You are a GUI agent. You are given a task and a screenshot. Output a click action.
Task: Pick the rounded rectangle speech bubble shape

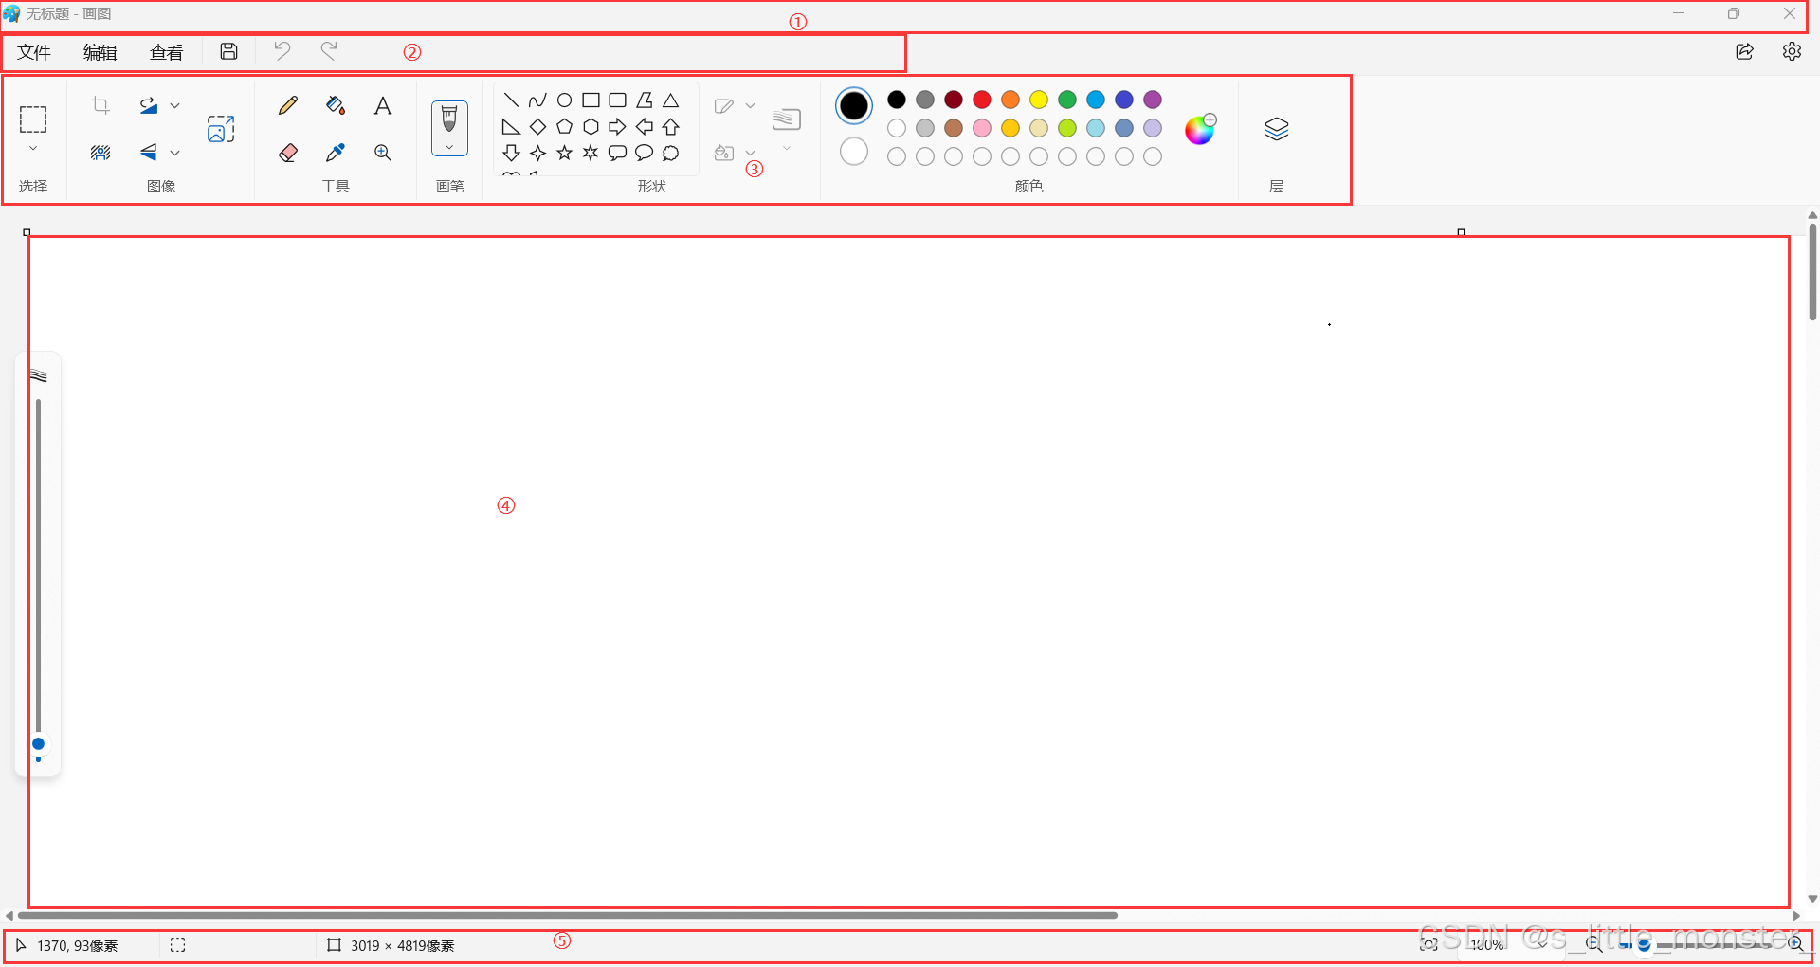617,153
